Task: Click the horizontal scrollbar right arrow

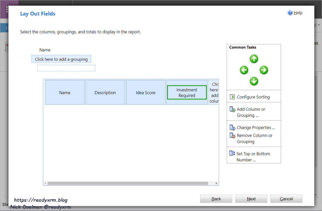Action: tap(216, 183)
